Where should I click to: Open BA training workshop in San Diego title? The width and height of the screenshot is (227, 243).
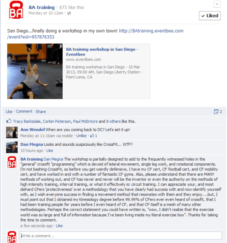click(x=102, y=52)
